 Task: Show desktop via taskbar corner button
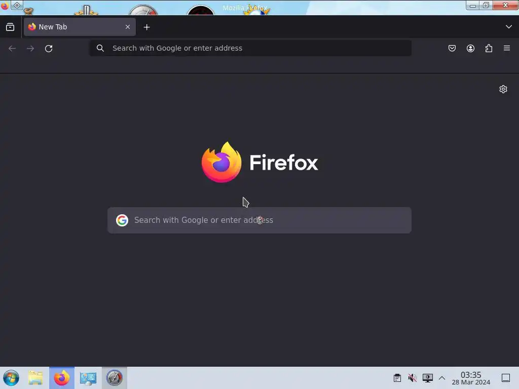[x=506, y=378]
